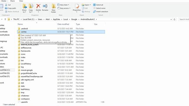Select the frameworks folder
This screenshot has height=106, width=189.
pos(26,51)
